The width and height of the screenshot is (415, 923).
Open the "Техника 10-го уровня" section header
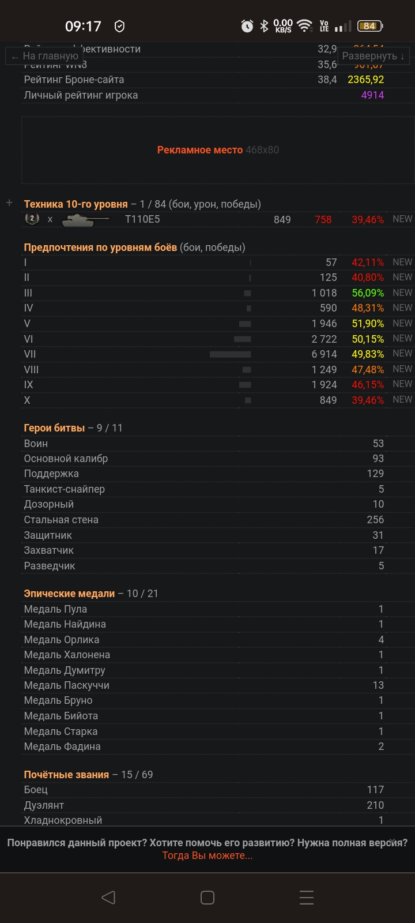[x=76, y=204]
